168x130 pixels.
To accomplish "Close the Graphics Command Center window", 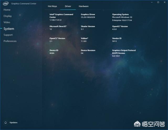I will click(x=165, y=2).
